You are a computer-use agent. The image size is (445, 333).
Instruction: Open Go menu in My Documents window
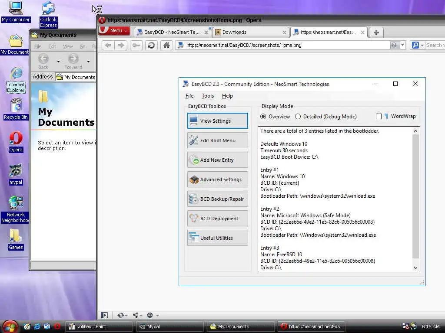point(83,46)
